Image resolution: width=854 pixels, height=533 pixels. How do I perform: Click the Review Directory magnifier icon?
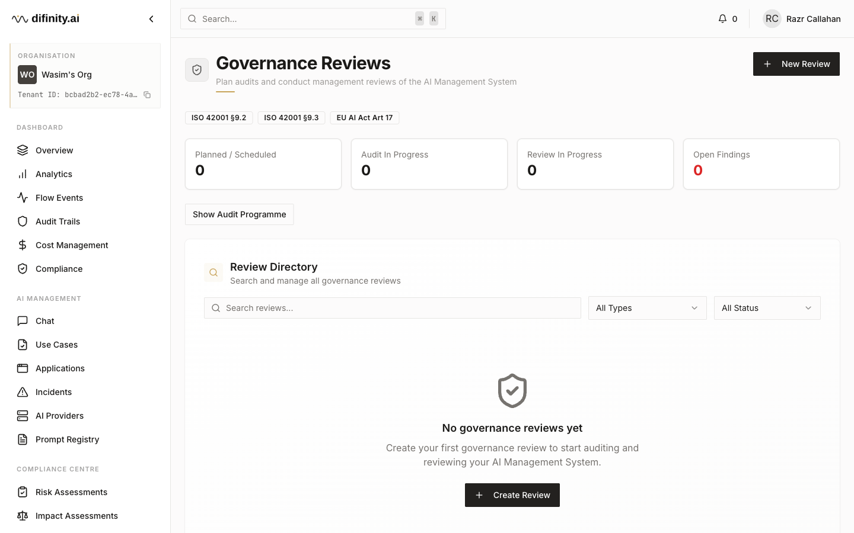click(213, 273)
